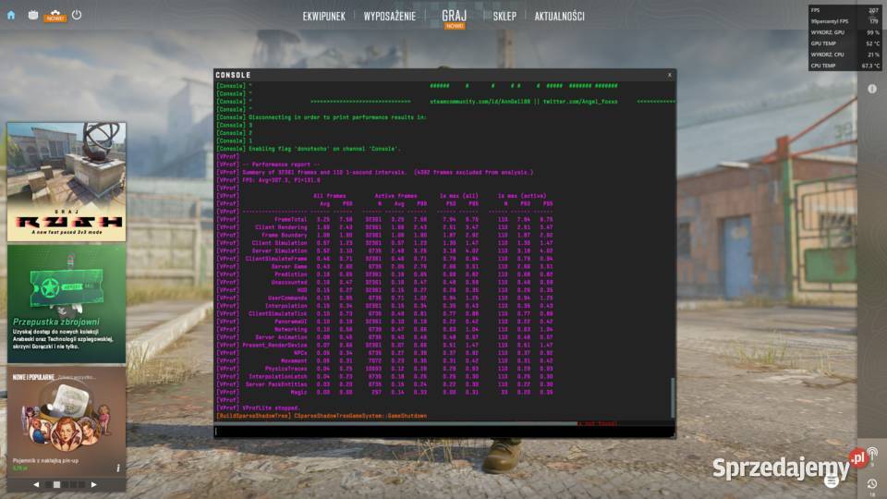The height and width of the screenshot is (499, 887).
Task: Click the Client Rendering row in report
Action: pyautogui.click(x=384, y=227)
